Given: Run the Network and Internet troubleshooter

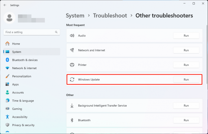Looking at the screenshot, I should [186, 50].
